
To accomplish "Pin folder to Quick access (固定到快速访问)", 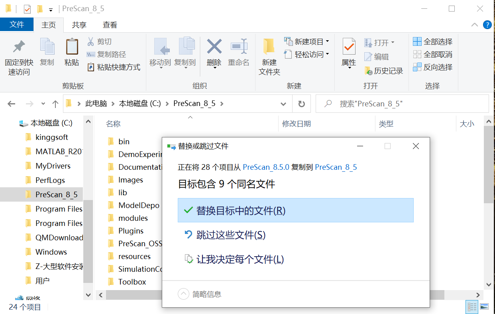I will tap(19, 57).
